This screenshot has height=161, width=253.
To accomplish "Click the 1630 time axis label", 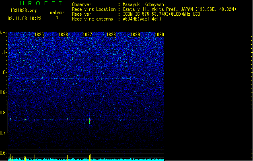I will [159, 35].
